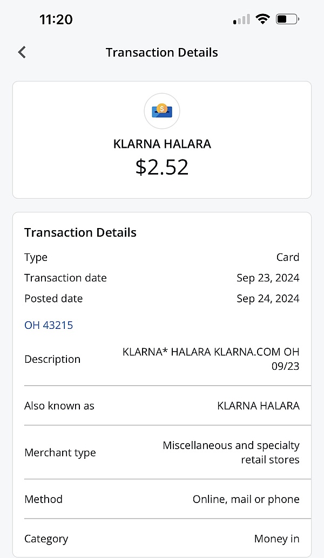324x558 pixels.
Task: Tap the battery status icon
Action: [287, 19]
